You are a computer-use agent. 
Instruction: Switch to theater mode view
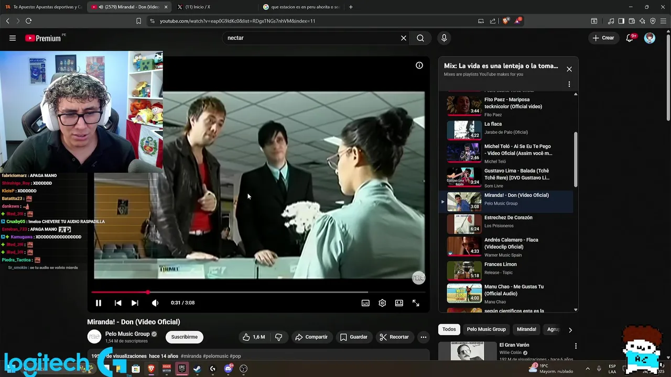(399, 303)
